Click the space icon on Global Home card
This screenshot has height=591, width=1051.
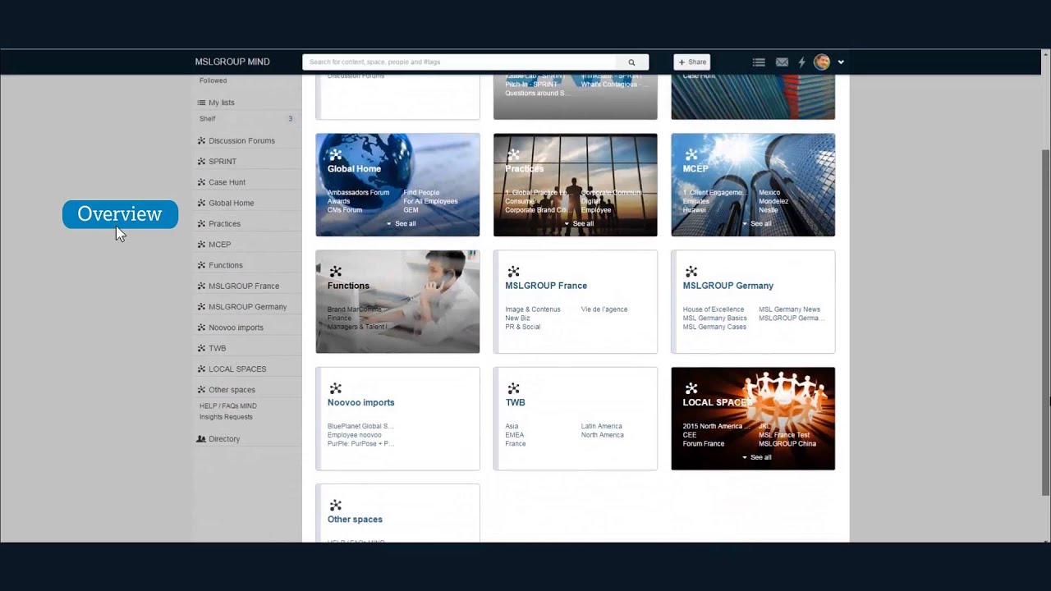click(335, 154)
